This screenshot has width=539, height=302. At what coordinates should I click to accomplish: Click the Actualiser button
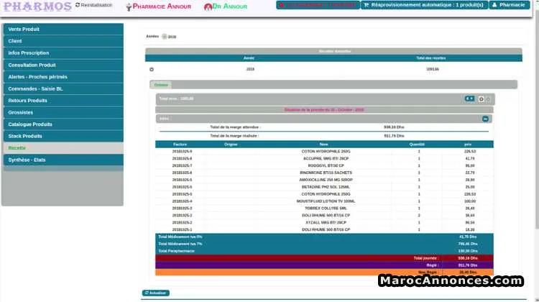(156, 293)
